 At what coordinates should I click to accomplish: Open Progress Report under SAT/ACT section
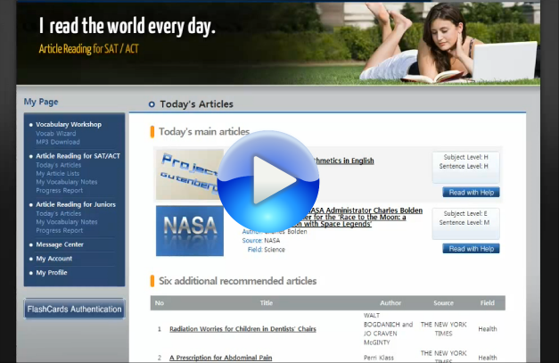59,190
